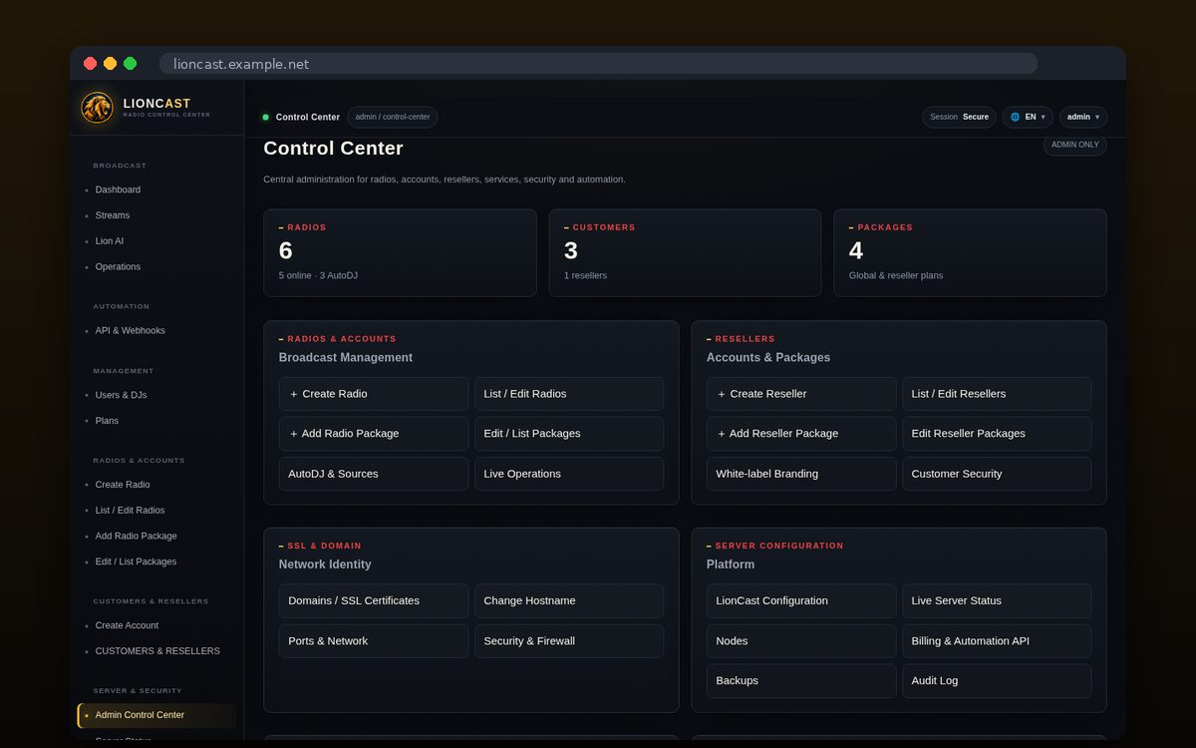Click the List / Edit Radios button

(x=569, y=394)
